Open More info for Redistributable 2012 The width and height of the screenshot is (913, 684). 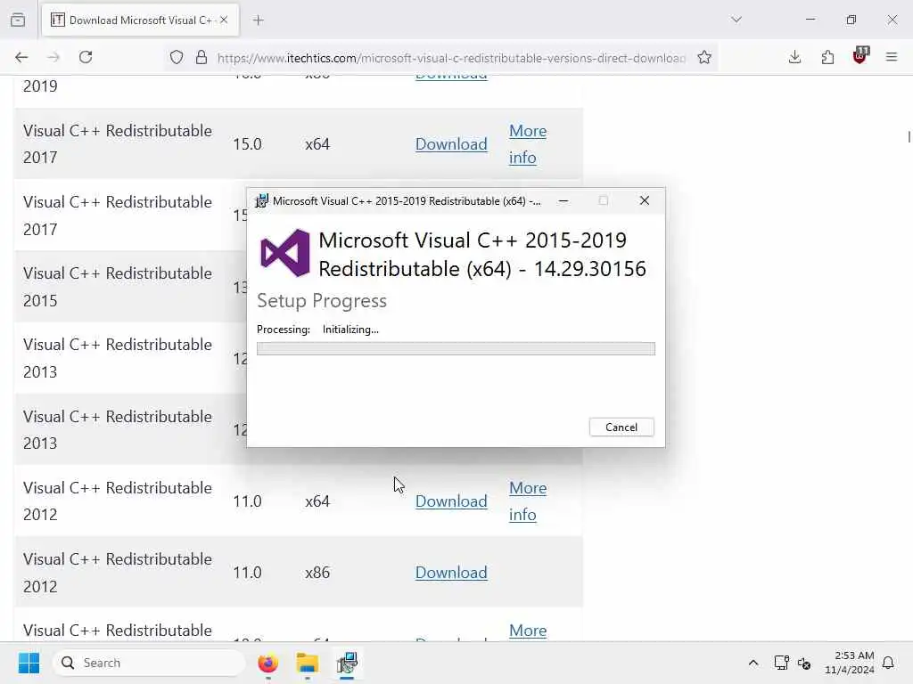(528, 501)
